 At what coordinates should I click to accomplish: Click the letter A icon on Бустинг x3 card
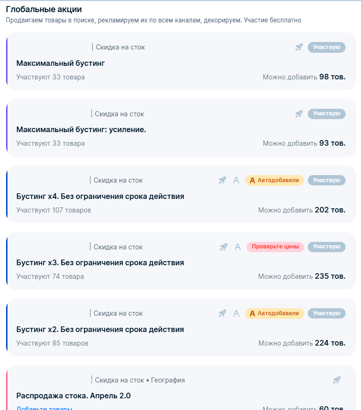click(238, 247)
